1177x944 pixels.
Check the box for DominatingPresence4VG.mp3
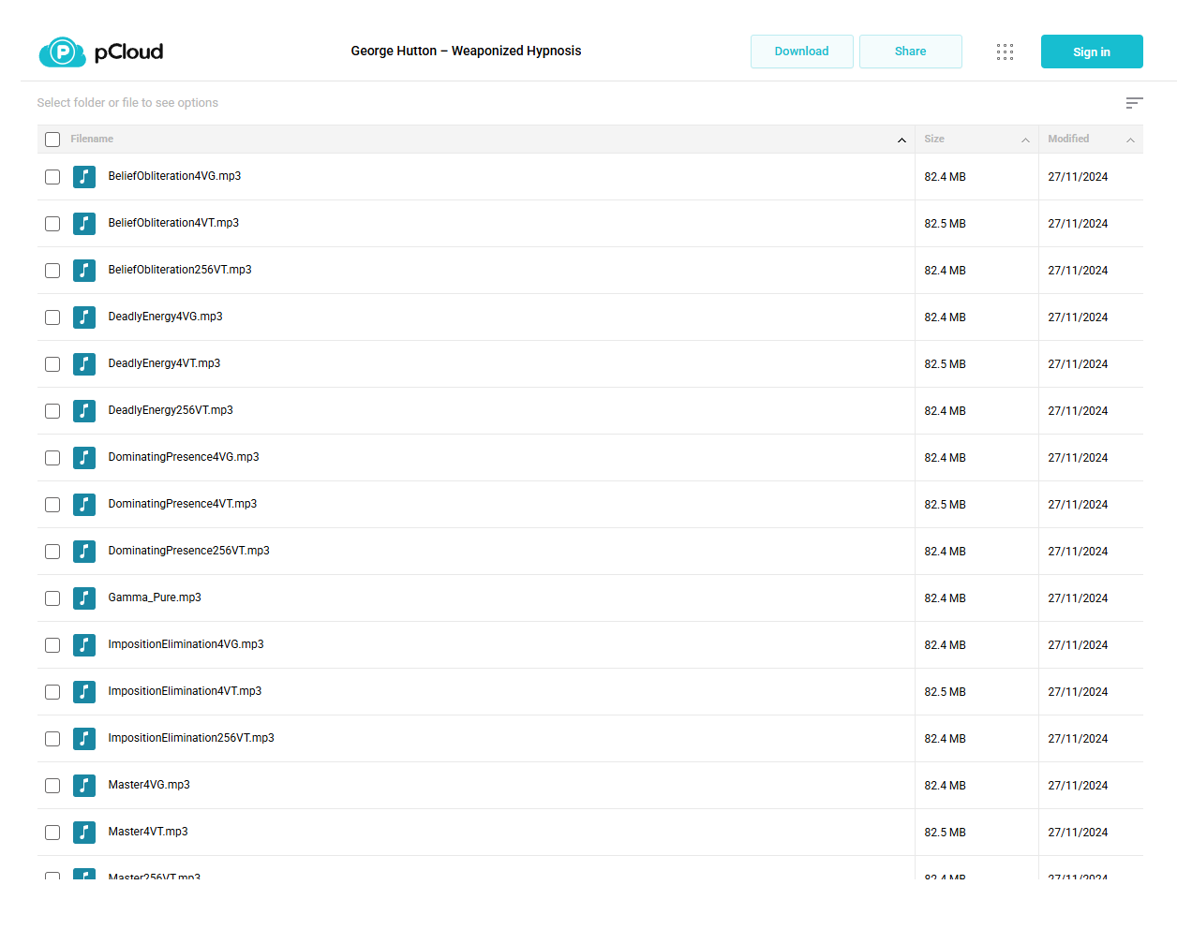(52, 458)
